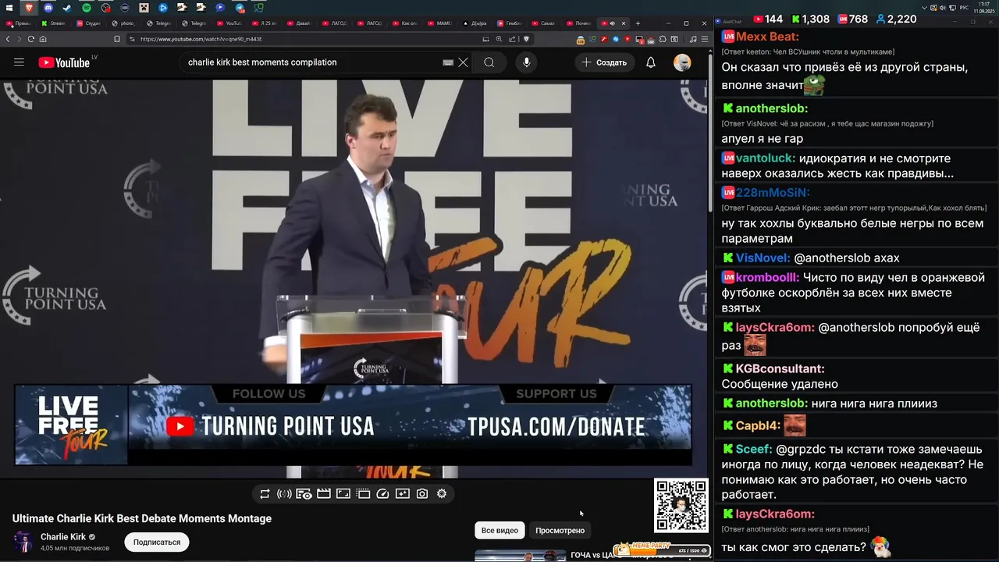Viewport: 999px width, 562px height.
Task: Toggle the pop-up player dashed icon
Action: coord(363,493)
